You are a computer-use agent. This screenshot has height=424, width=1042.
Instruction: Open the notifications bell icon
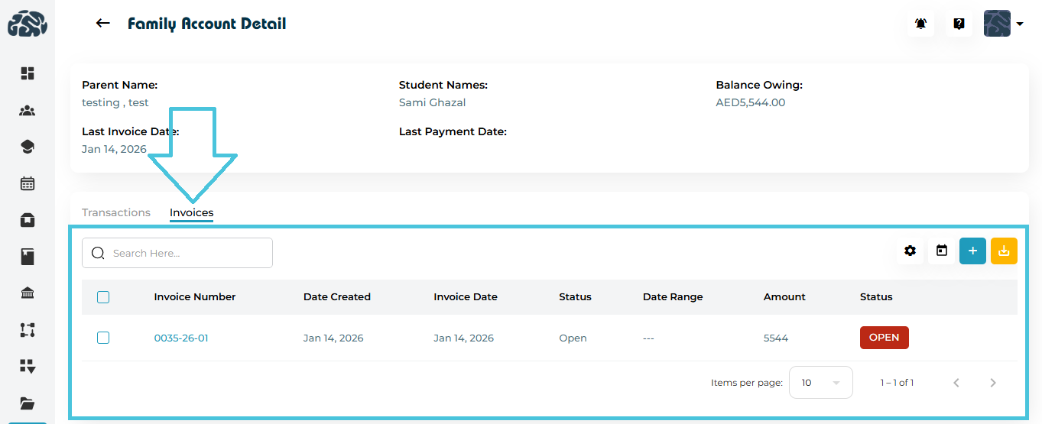[921, 24]
